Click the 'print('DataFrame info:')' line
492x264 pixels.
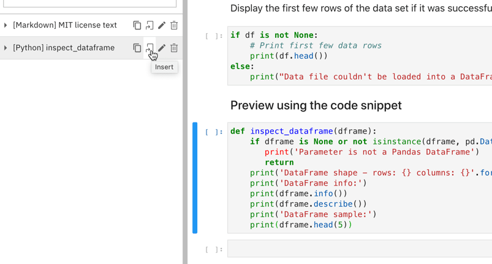[x=308, y=183]
